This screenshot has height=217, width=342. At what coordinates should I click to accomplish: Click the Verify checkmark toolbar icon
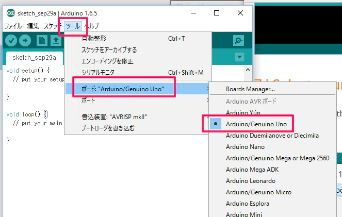(x=11, y=41)
